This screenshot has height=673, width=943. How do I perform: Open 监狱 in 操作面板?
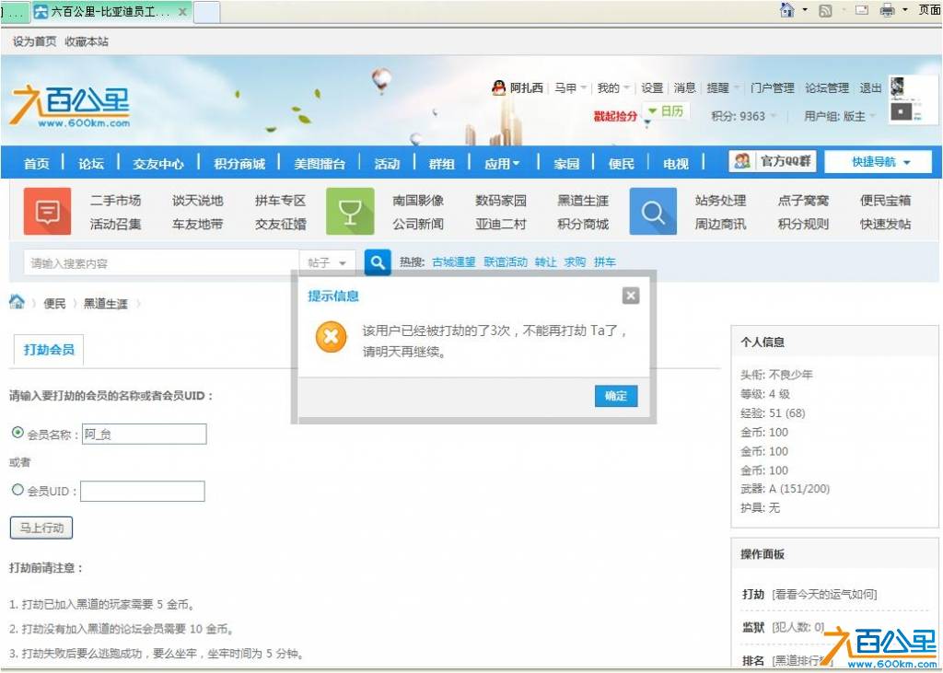[x=752, y=627]
